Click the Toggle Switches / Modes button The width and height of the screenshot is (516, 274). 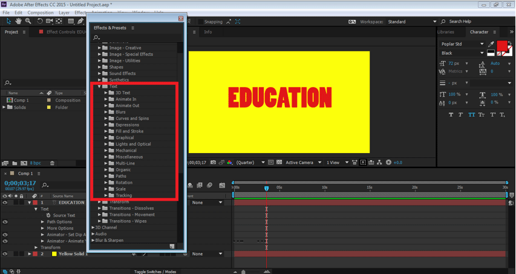pos(155,272)
